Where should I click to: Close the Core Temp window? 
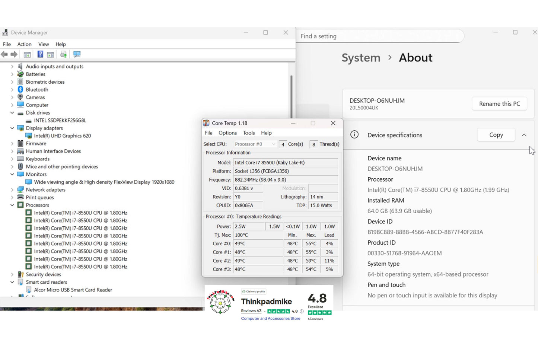[333, 123]
